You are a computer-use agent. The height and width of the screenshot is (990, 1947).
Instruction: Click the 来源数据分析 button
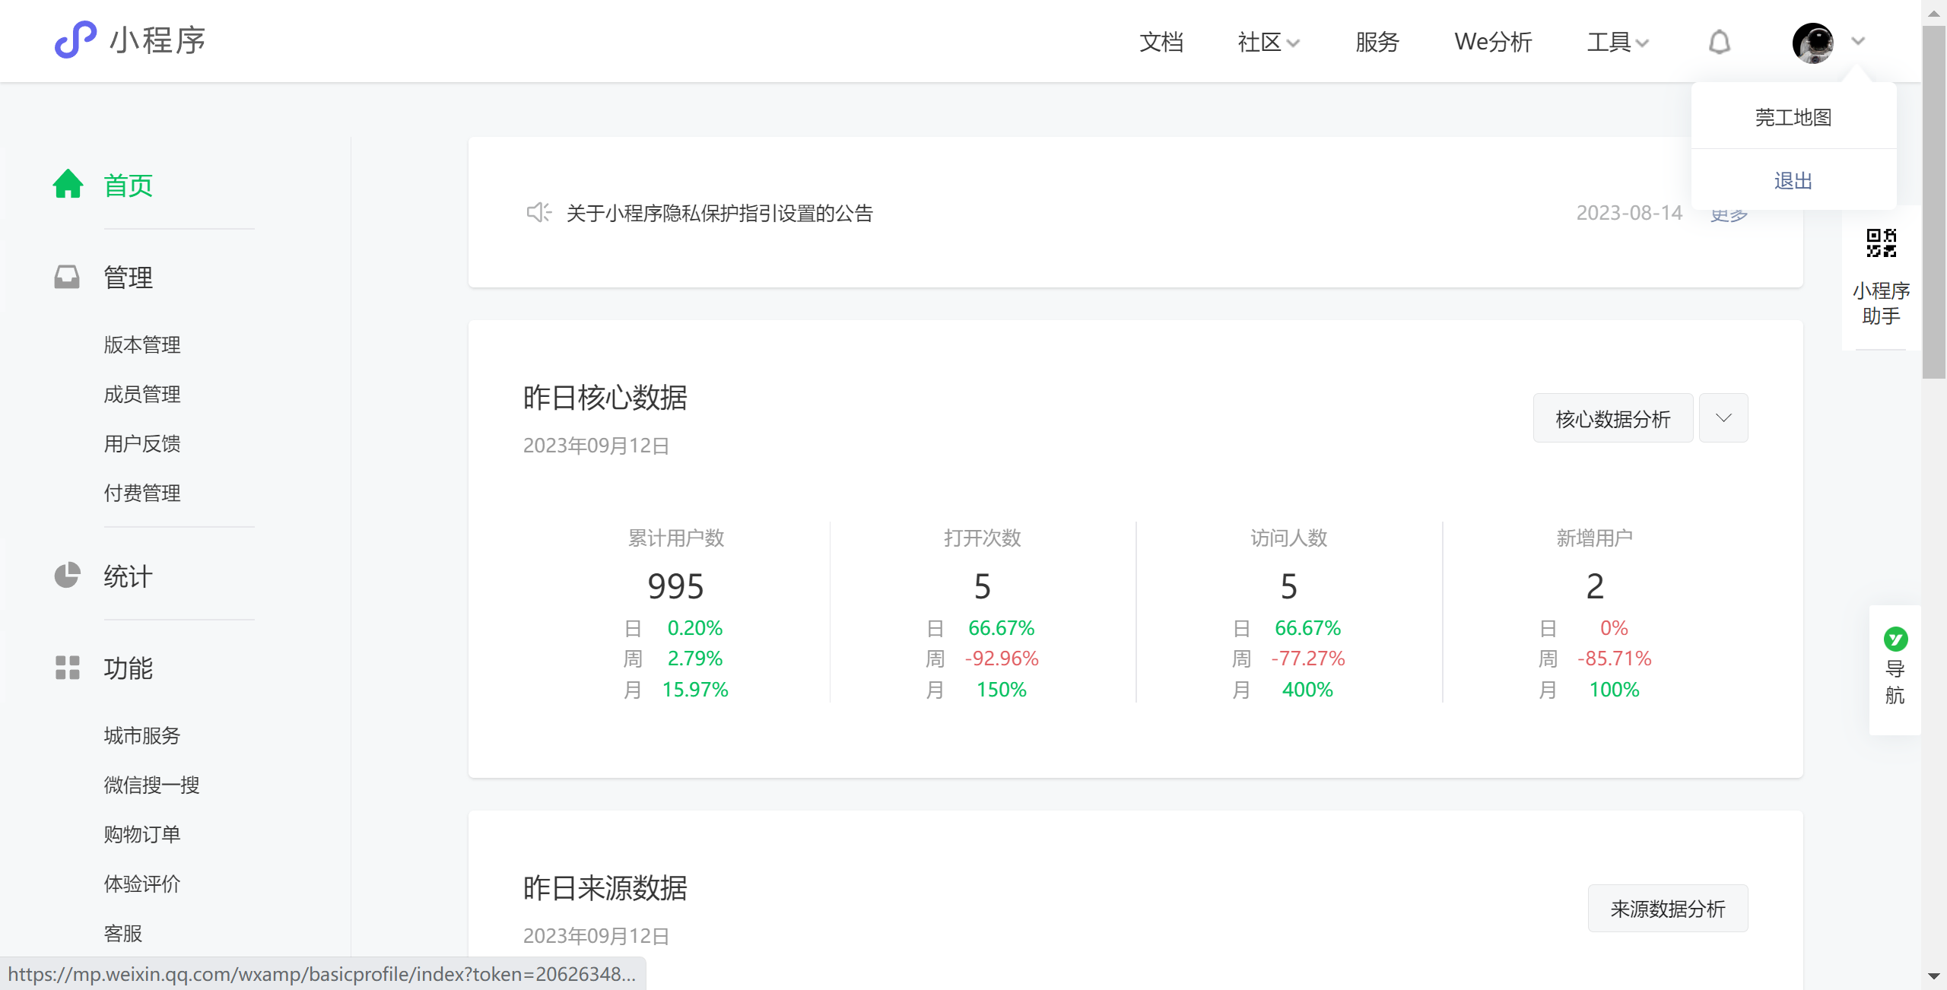[1667, 908]
